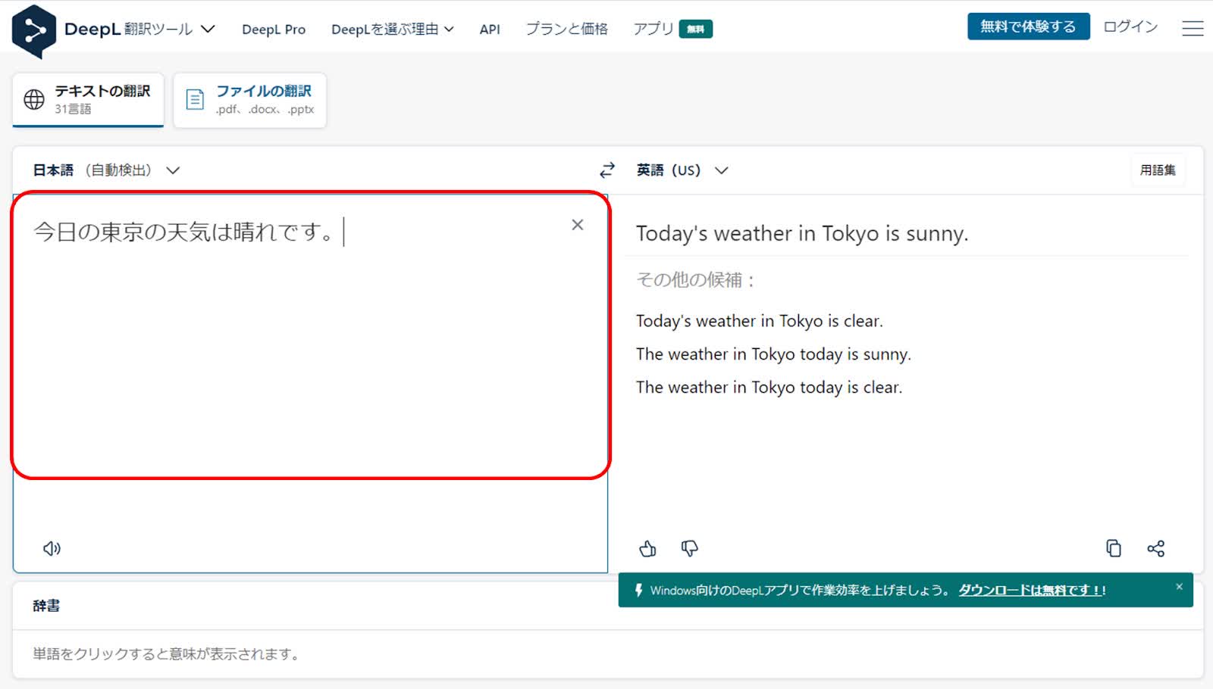This screenshot has width=1213, height=689.
Task: Click ダウンロードは無料です download link
Action: [x=1032, y=590]
